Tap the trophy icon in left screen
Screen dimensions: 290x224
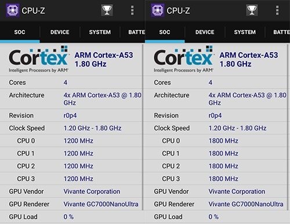(x=107, y=10)
